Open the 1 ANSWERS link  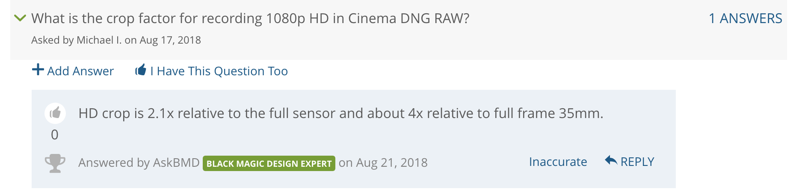[746, 18]
